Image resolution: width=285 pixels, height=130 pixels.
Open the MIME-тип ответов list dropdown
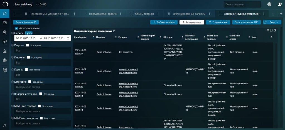tap(43, 111)
